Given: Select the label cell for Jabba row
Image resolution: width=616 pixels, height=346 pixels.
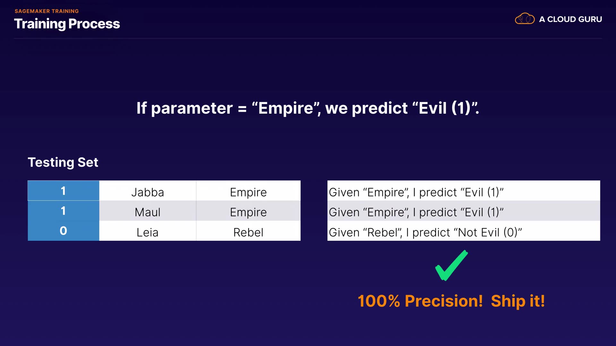Looking at the screenshot, I should point(63,191).
